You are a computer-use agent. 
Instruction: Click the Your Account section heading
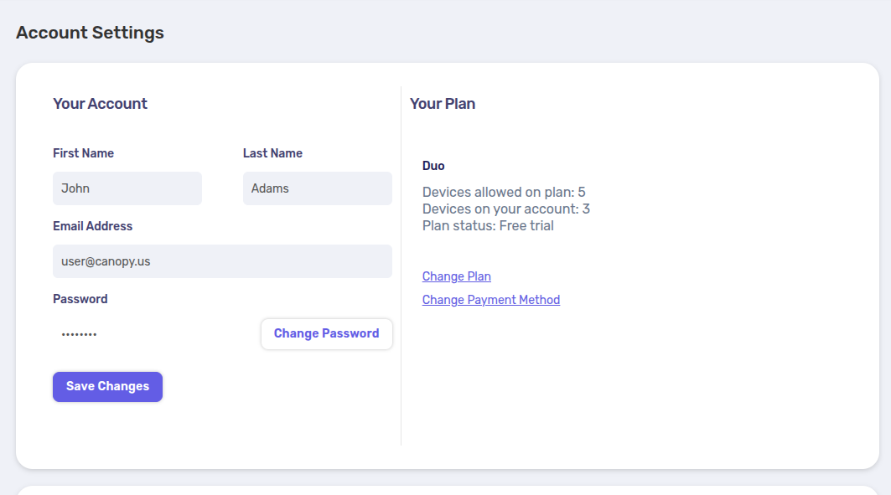pyautogui.click(x=100, y=104)
